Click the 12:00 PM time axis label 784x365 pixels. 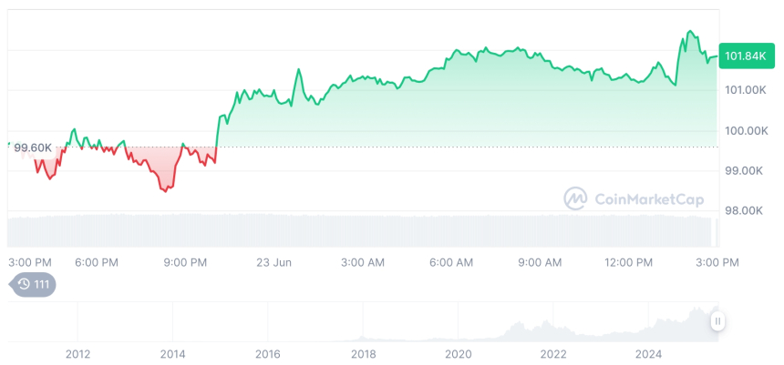(630, 262)
